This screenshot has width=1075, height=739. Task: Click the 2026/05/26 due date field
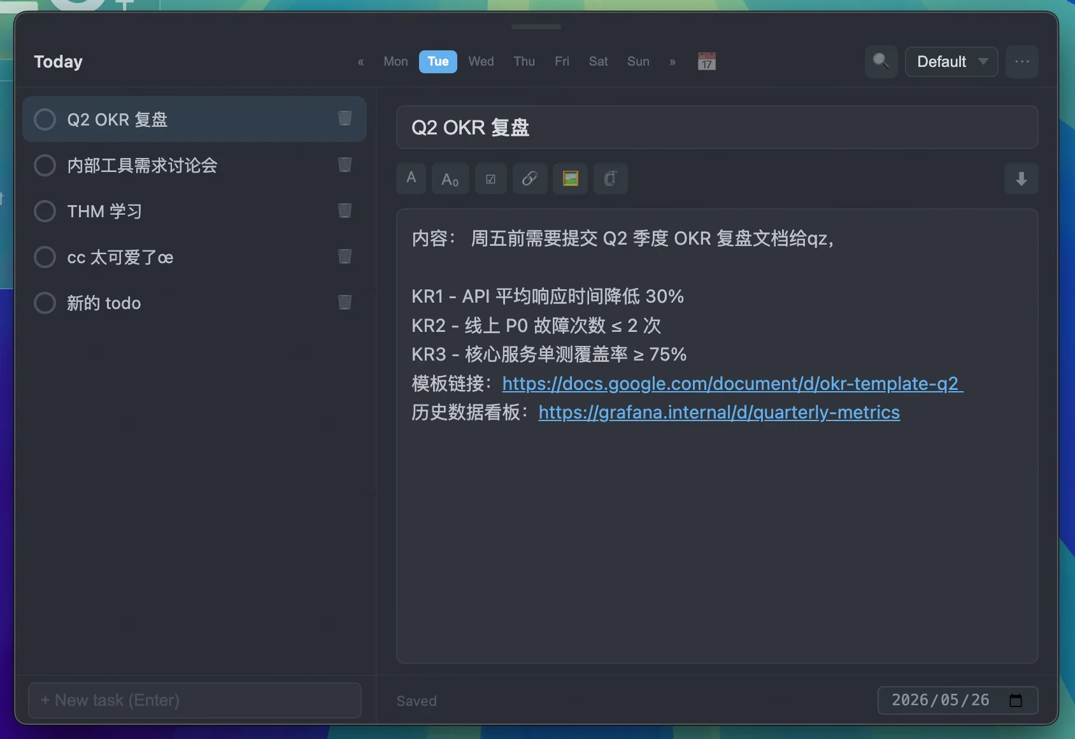(958, 700)
